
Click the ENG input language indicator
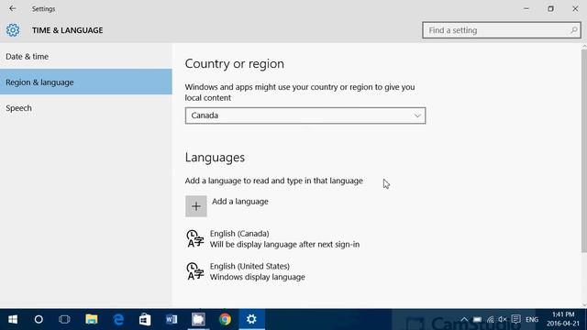[x=532, y=320]
